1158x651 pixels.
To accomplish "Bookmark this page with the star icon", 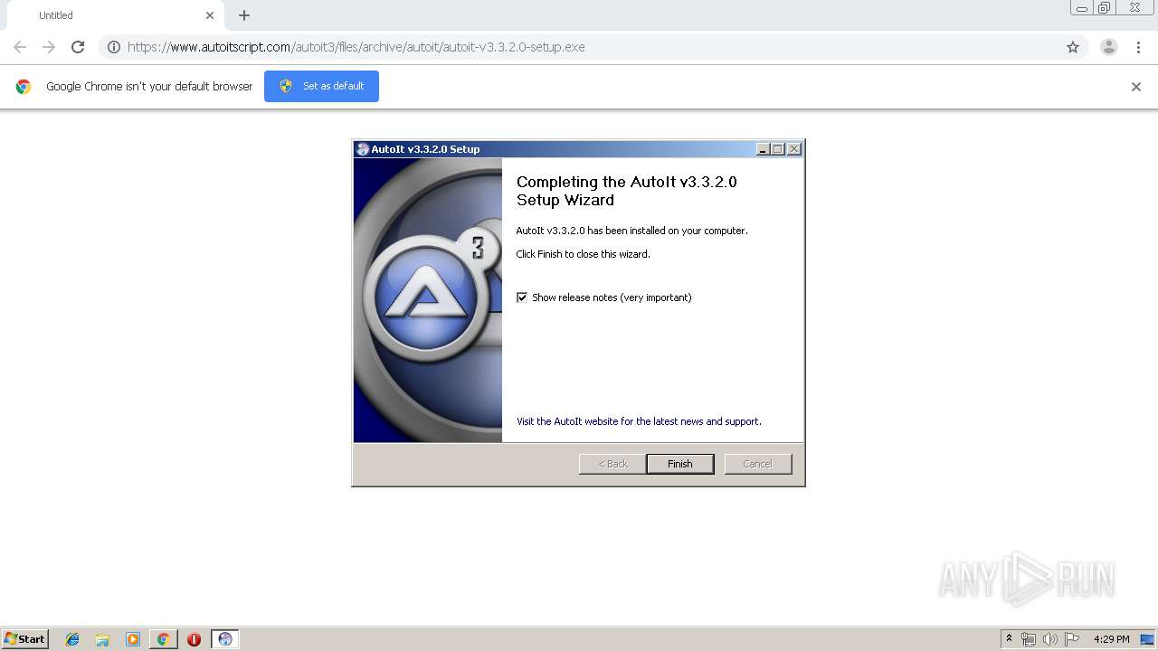I will (1073, 47).
